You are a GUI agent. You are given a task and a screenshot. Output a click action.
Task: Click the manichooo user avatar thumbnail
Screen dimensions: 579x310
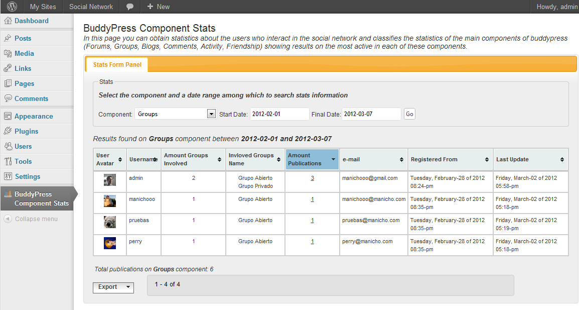(x=110, y=201)
